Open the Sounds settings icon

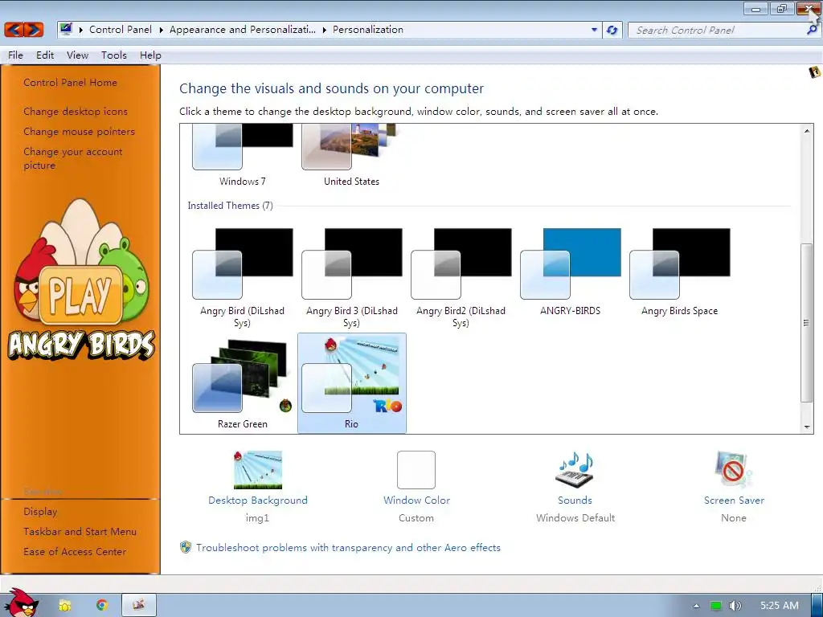point(575,469)
